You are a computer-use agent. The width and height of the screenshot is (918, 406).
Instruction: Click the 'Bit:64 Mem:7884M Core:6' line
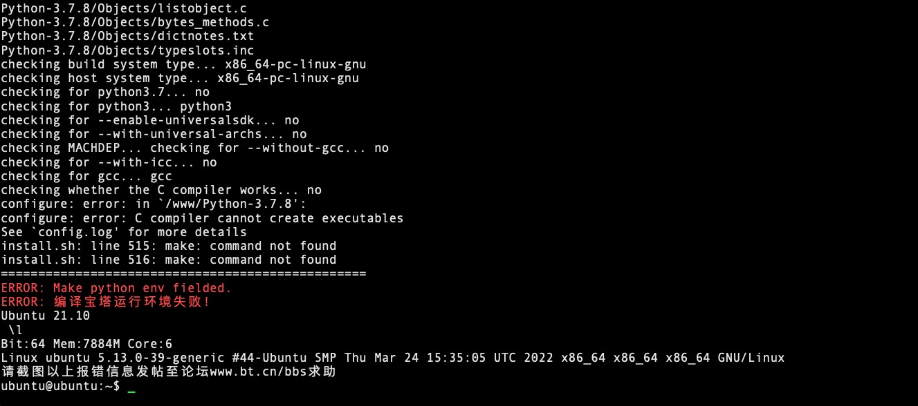point(86,344)
